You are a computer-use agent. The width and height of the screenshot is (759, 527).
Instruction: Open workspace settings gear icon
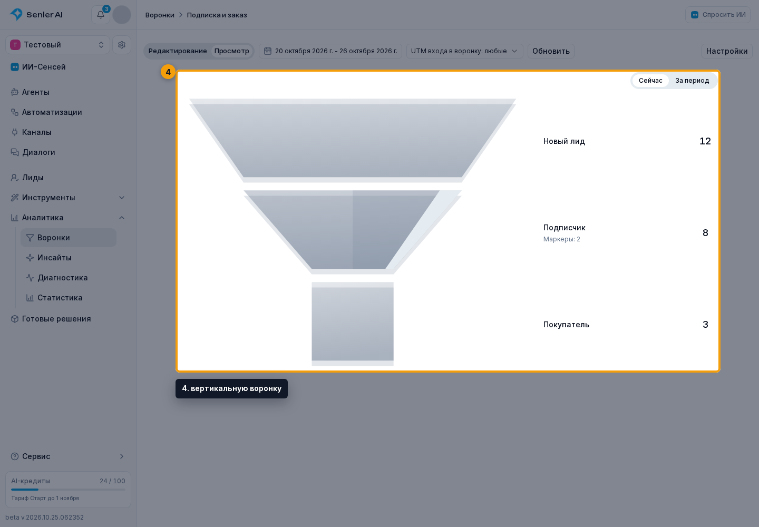point(122,45)
